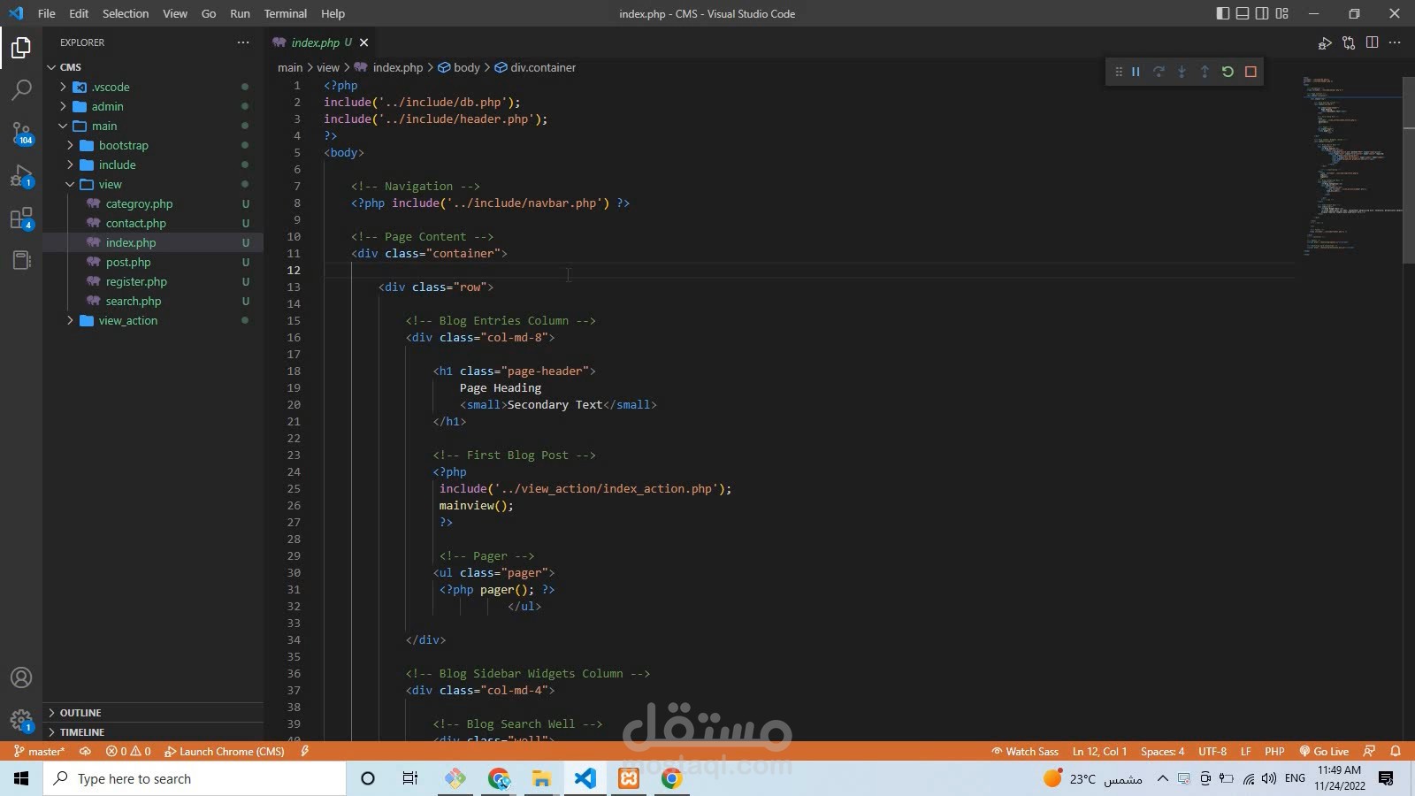1415x796 pixels.
Task: Toggle Primary Side Bar layout icon
Action: point(1223,13)
